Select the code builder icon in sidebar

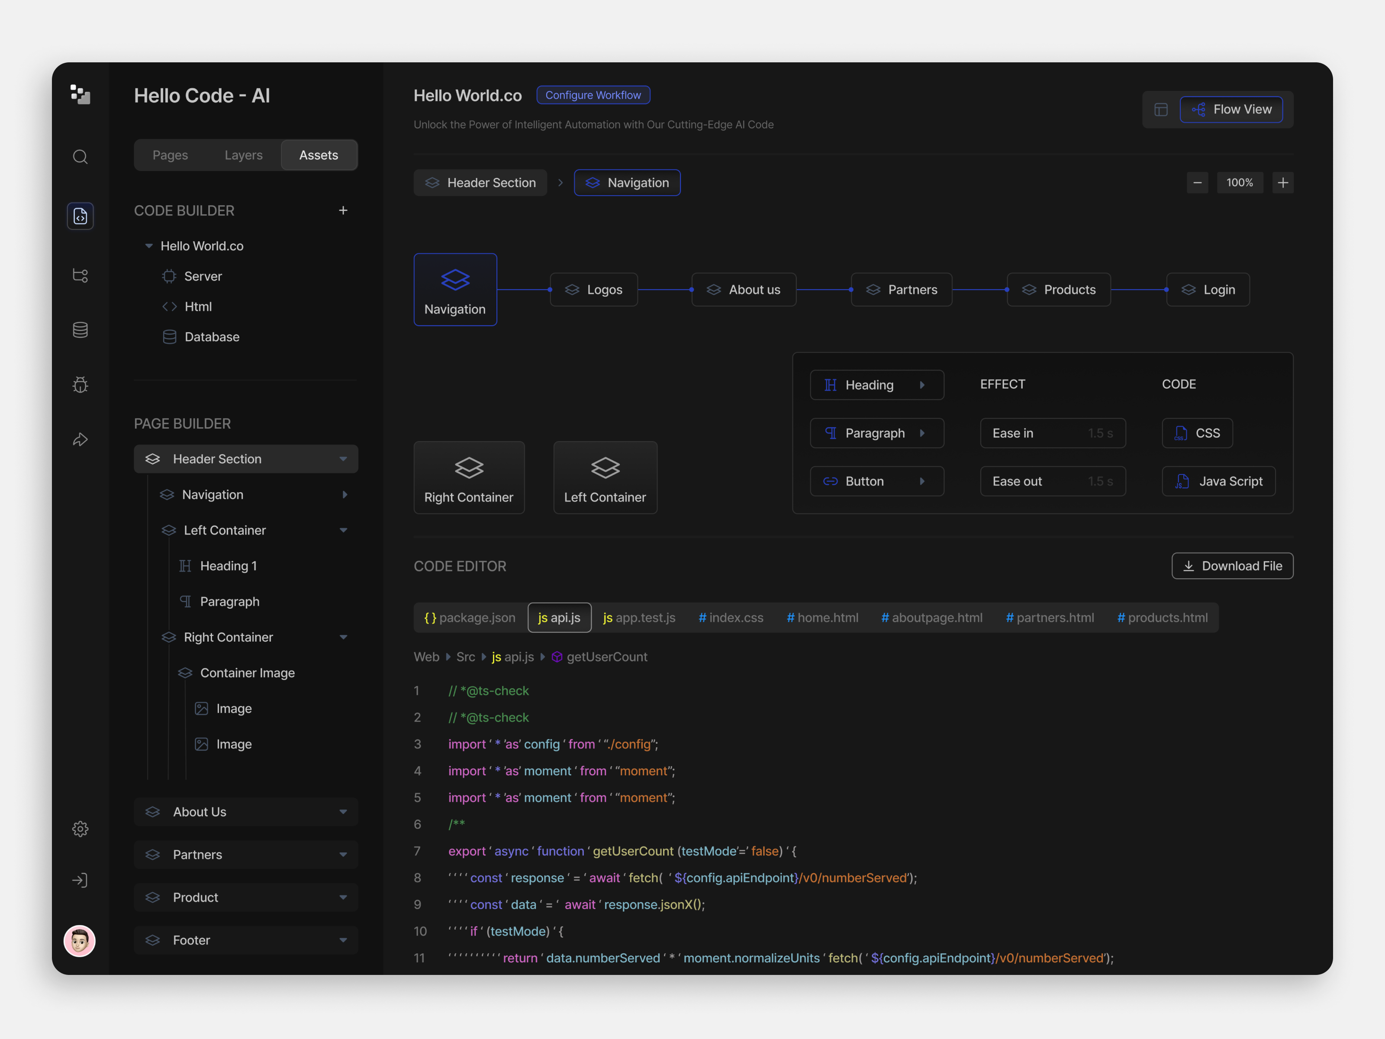coord(80,216)
